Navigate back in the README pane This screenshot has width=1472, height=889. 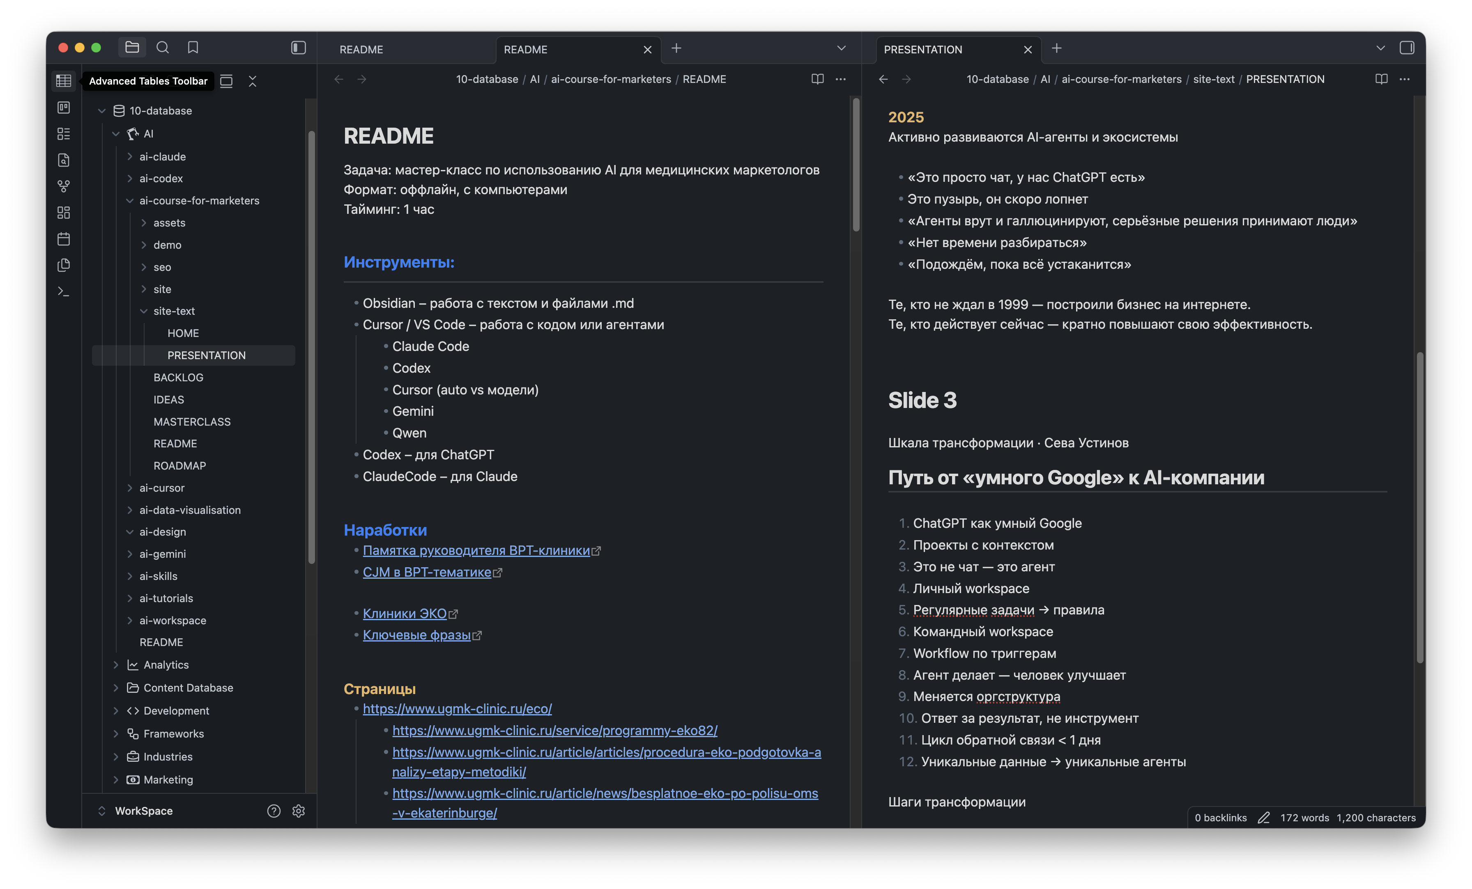click(339, 79)
